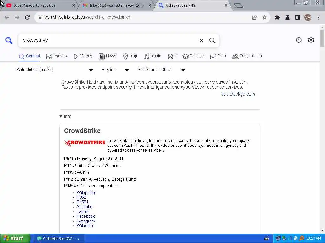Toggle the browser side panel icon

tap(298, 18)
